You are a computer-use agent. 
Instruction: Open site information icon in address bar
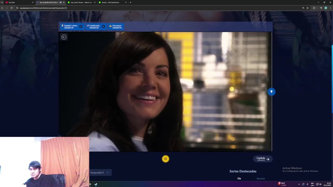[17, 8]
